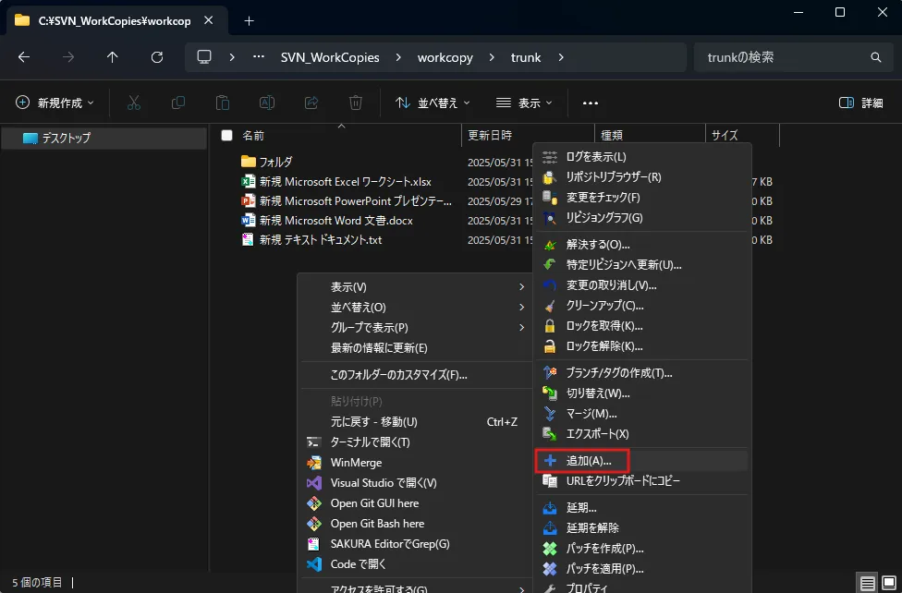Viewport: 902px width, 593px height.
Task: Add a new Explorer tab
Action: (x=249, y=20)
